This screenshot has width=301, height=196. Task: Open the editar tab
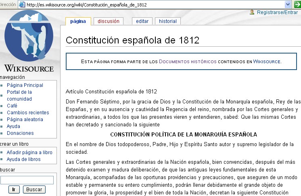(142, 21)
